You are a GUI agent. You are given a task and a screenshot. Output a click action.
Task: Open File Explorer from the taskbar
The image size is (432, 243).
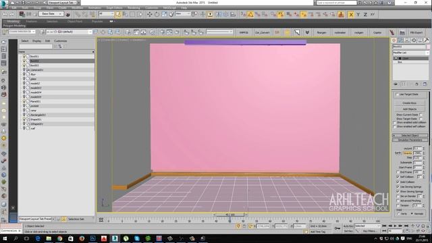click(49, 238)
